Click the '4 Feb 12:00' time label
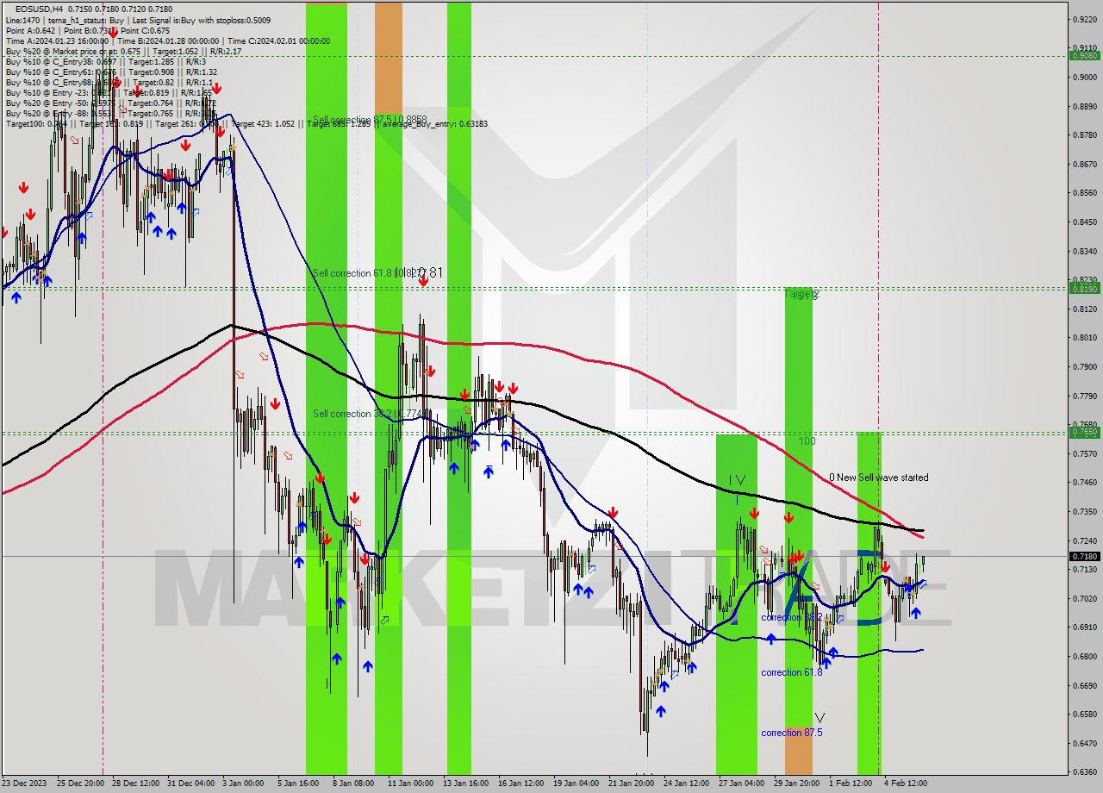1103x793 pixels. [905, 784]
